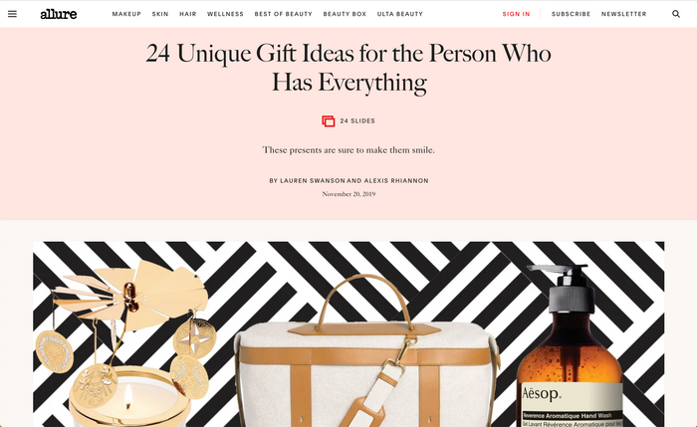Open the Newsletter signup link
This screenshot has height=427, width=697.
click(x=624, y=14)
